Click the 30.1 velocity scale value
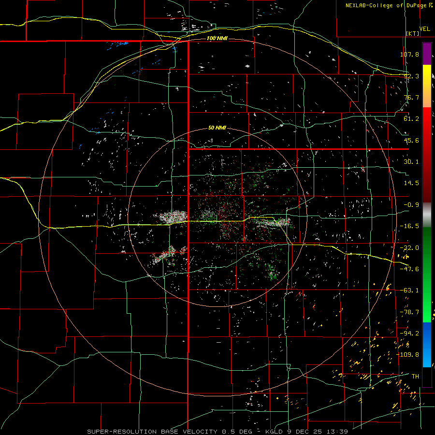The width and height of the screenshot is (435, 435). [411, 162]
